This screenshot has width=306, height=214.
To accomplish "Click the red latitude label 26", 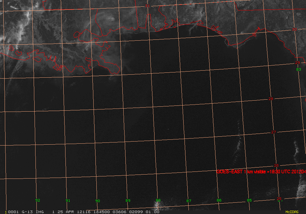I will click(x=276, y=165).
